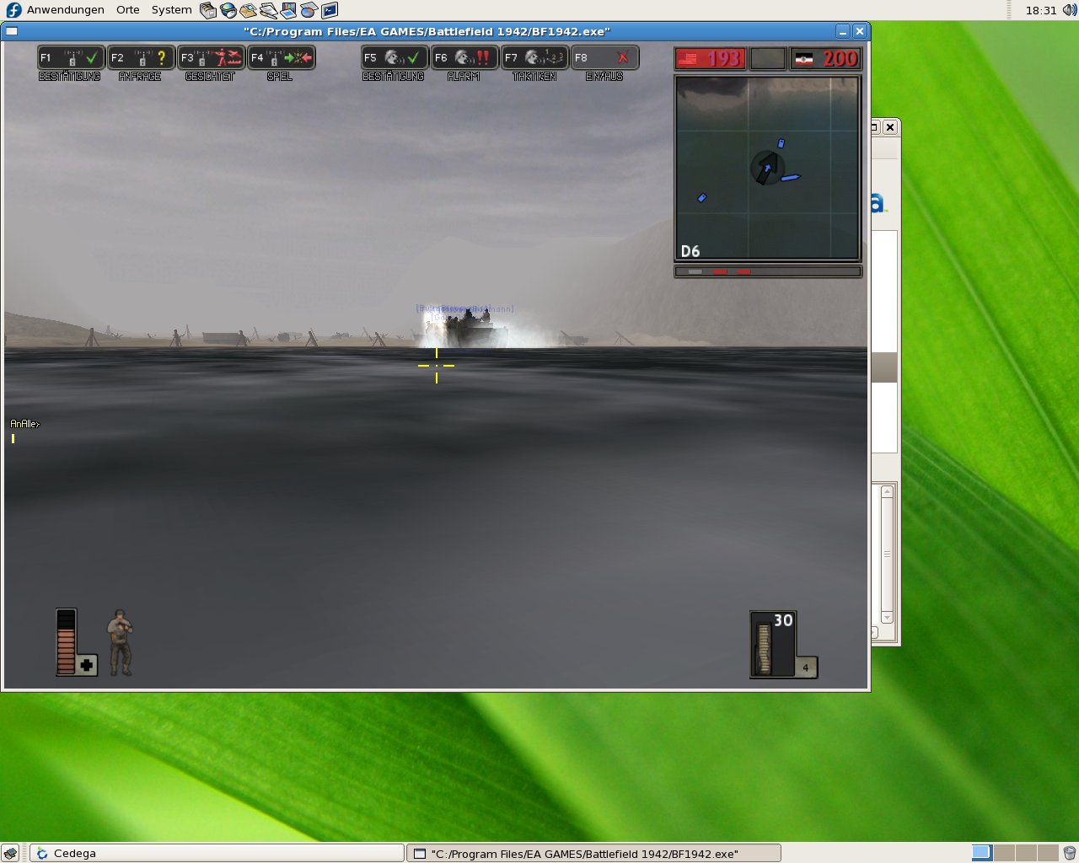Click the magazine count box showing 4
Screen dimensions: 1079x863
pos(806,667)
